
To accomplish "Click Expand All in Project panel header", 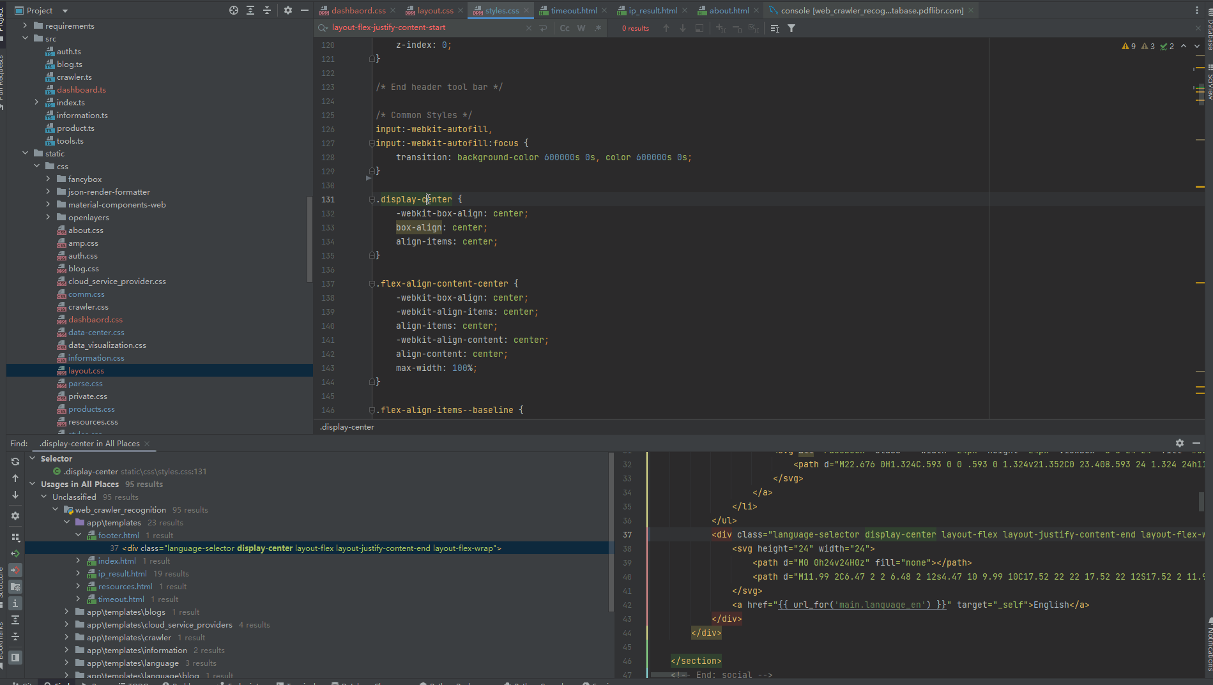I will pos(250,10).
